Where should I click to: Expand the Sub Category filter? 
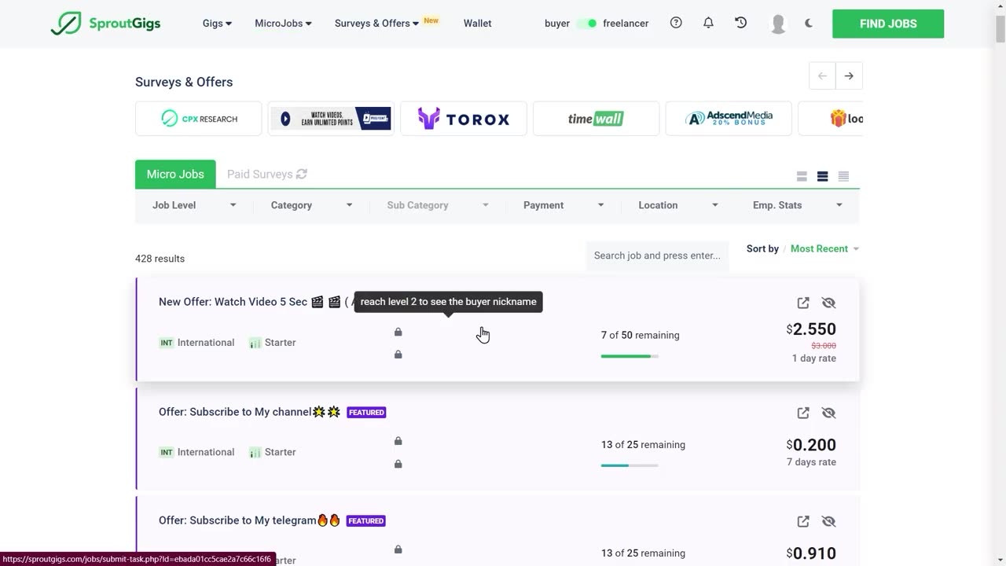tap(437, 205)
